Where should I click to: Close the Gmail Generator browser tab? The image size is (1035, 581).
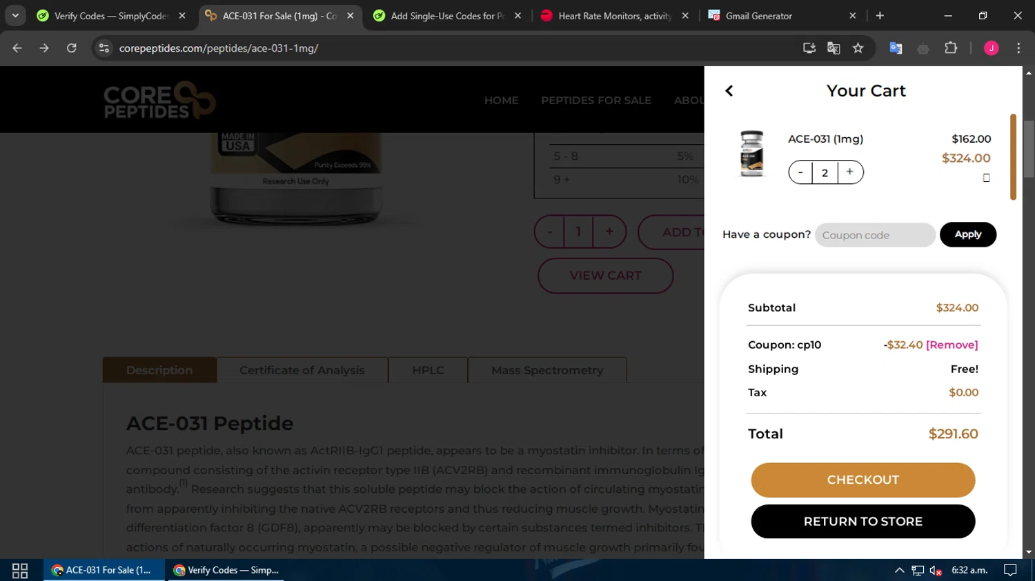click(853, 16)
